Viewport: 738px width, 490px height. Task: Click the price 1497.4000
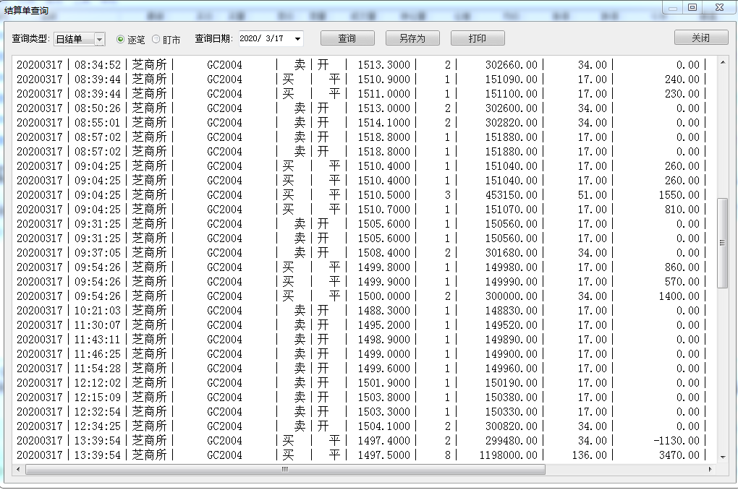pyautogui.click(x=383, y=441)
